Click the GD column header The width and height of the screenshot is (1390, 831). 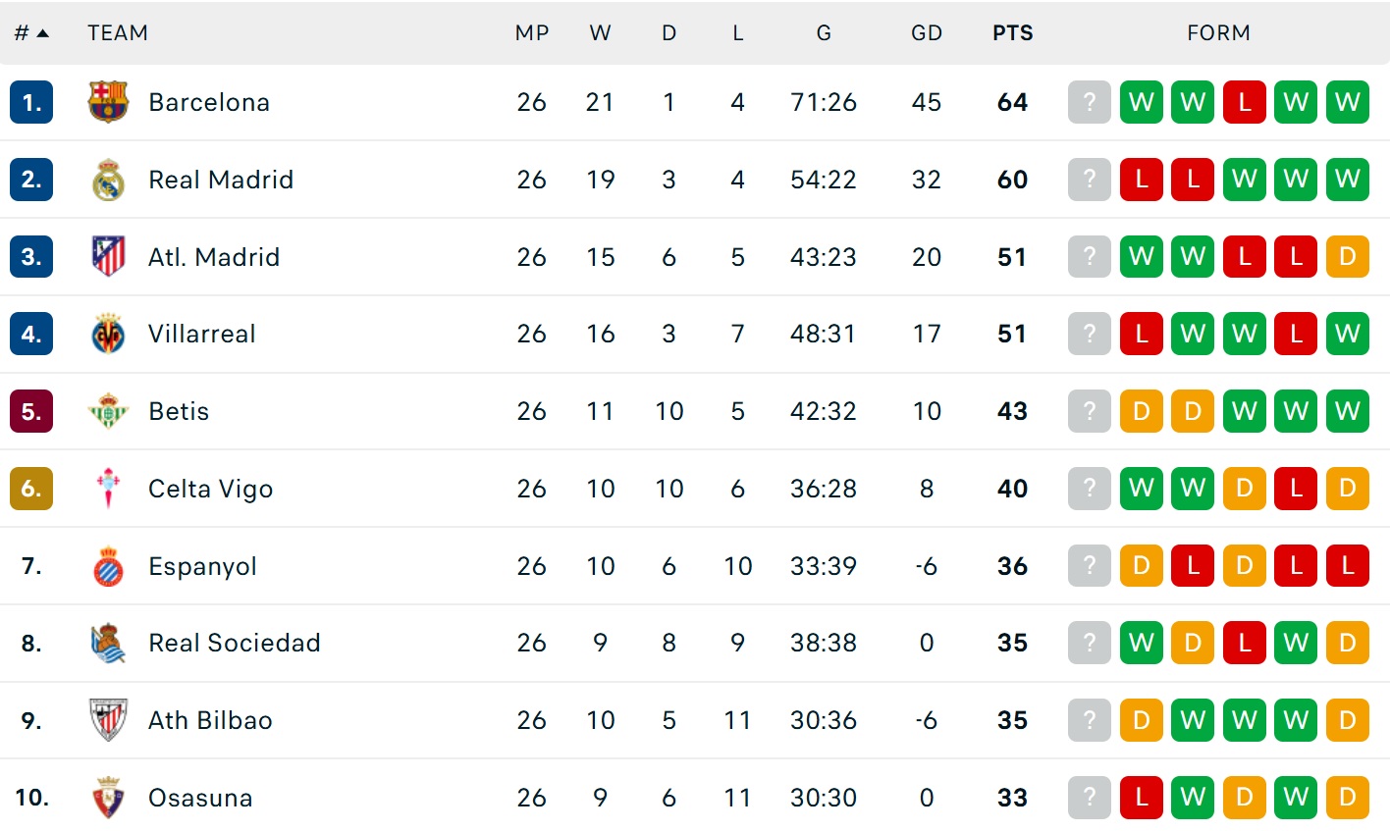926,33
